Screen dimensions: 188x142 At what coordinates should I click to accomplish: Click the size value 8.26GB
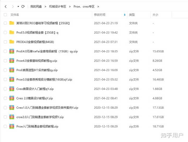[x=157, y=61]
